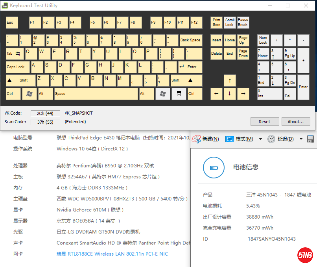
Task: Click the right Alt key
Action: [147, 94]
